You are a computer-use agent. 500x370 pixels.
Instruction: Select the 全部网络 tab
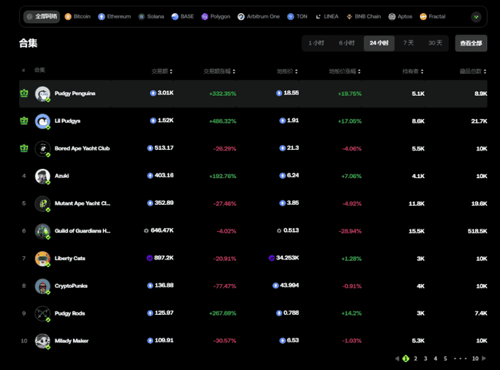pyautogui.click(x=42, y=16)
